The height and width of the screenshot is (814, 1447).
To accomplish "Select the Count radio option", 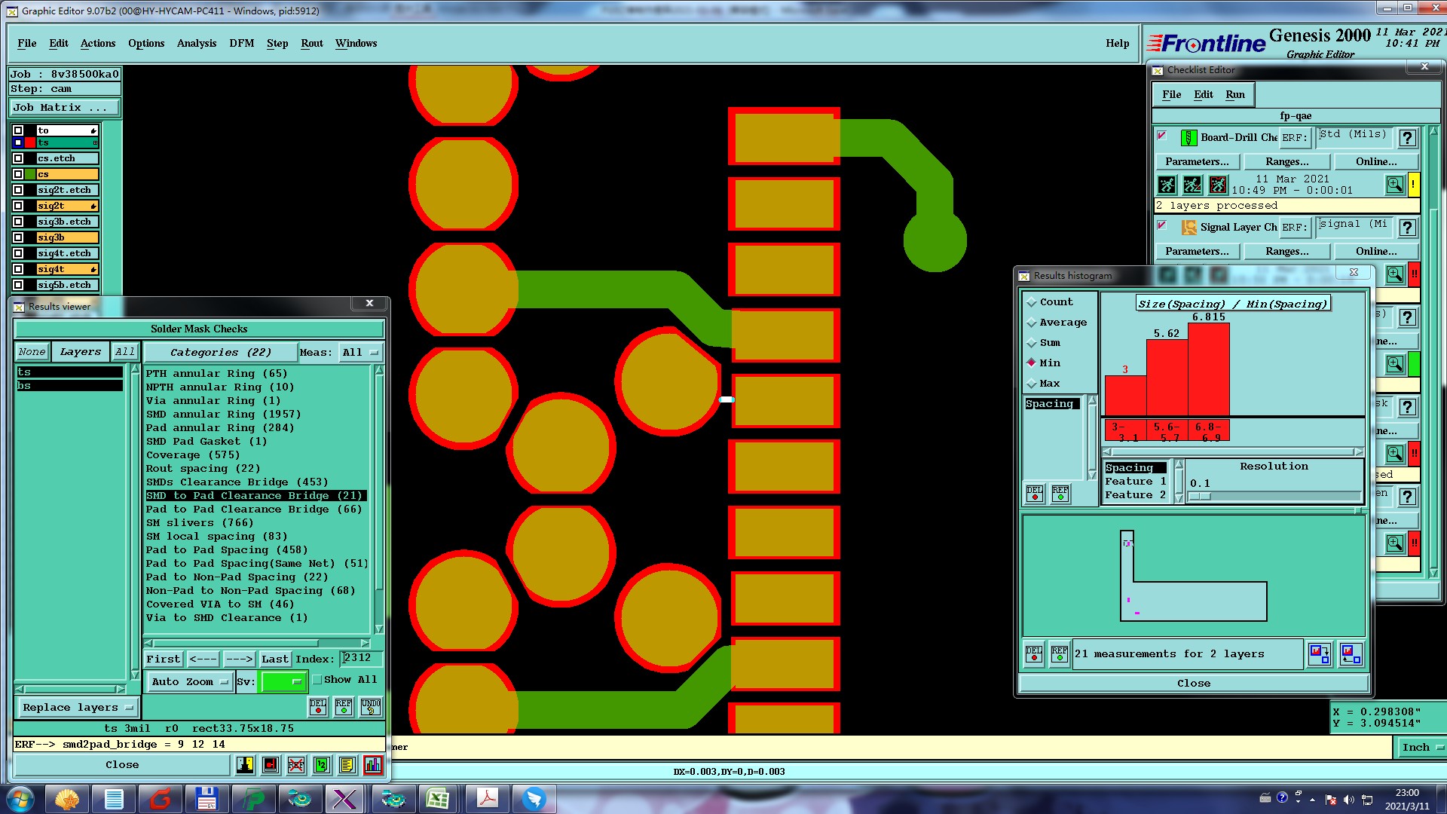I will point(1032,302).
